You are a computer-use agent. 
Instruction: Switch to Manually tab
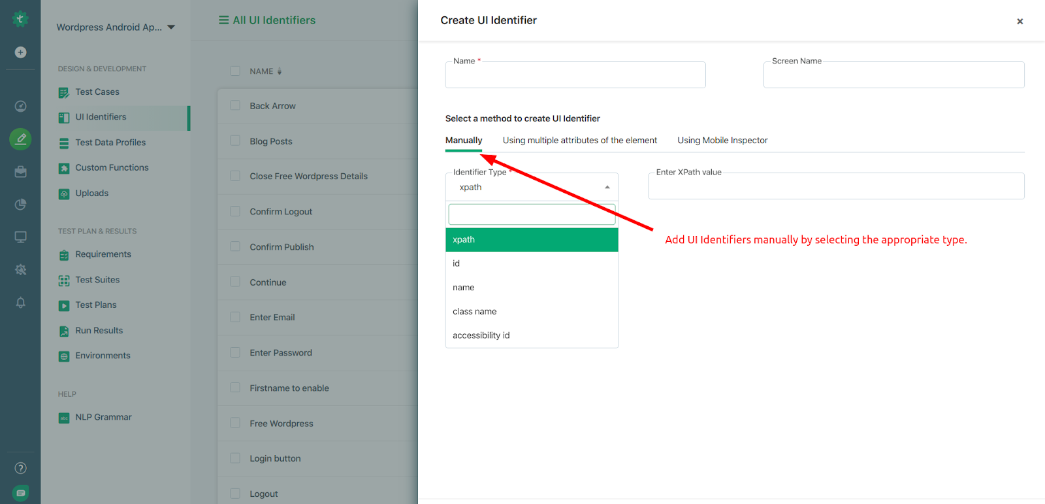(464, 141)
